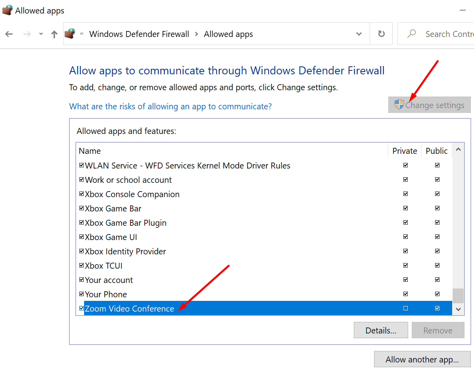Go up one level with up arrow
Screen dimensions: 474x370
[54, 34]
